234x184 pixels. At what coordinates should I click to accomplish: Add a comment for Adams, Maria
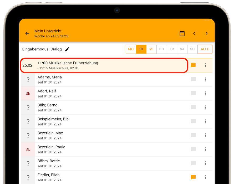tap(193, 79)
